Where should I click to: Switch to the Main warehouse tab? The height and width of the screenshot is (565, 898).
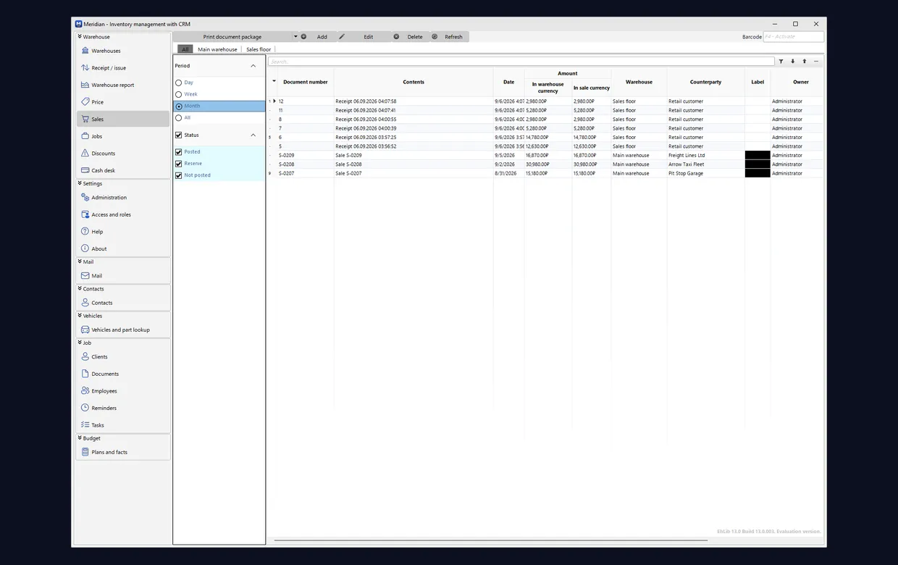click(x=217, y=49)
